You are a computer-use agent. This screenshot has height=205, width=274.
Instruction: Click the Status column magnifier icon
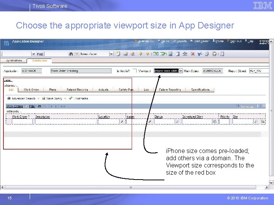pos(177,121)
